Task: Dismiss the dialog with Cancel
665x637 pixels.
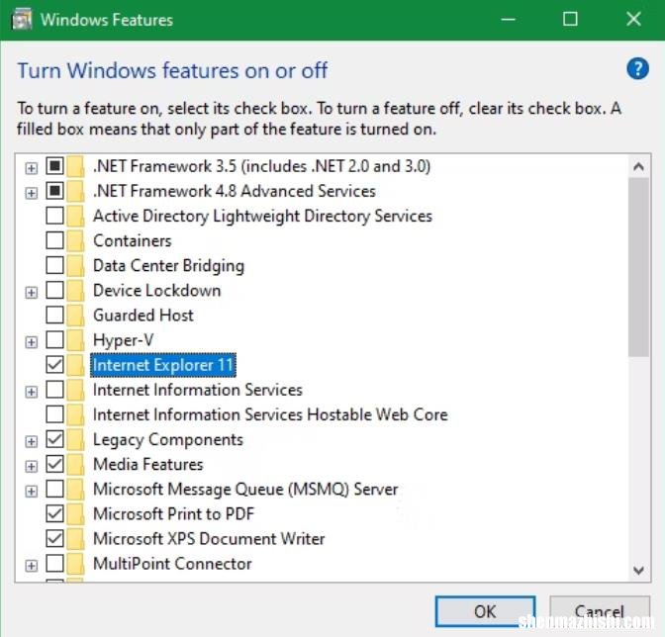Action: 600,611
